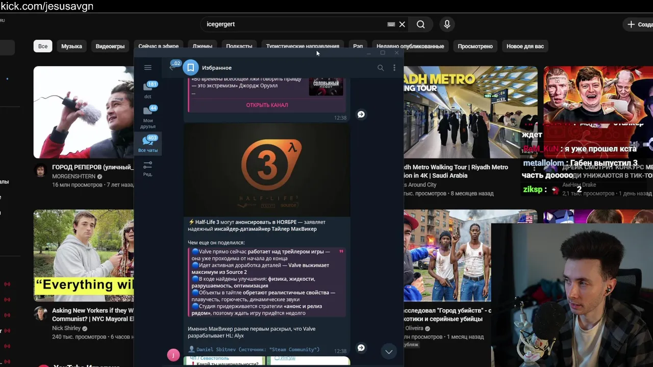Open Saved Messages bookmark avatar
Viewport: 653px width, 367px height.
tap(190, 67)
